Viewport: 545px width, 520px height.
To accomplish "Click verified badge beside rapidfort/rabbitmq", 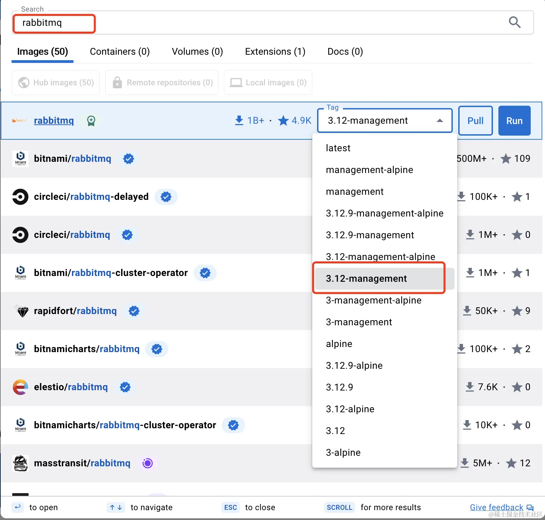I will pyautogui.click(x=134, y=311).
